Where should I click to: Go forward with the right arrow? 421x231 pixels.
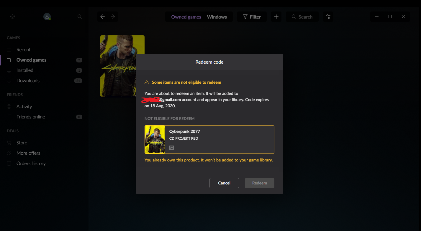tap(113, 17)
